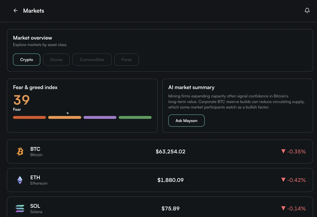
Task: Click the BTC red down-triangle indicator
Action: tap(283, 151)
